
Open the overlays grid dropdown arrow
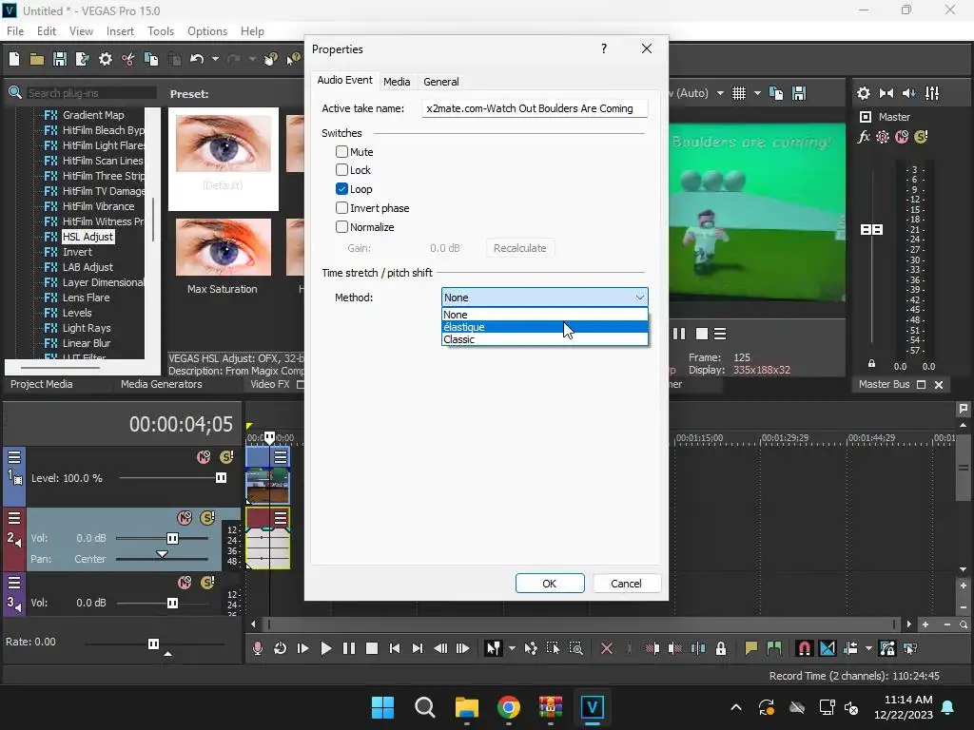click(x=757, y=93)
